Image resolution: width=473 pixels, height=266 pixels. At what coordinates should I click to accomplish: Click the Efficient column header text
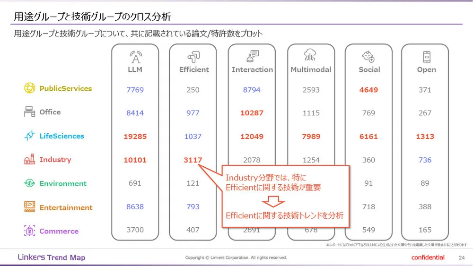194,69
